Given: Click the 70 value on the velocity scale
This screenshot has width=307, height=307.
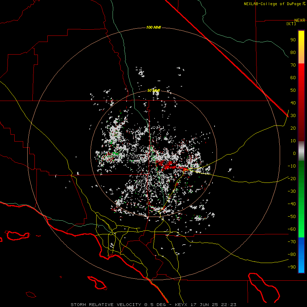Looking at the screenshot, I should pos(293,65).
